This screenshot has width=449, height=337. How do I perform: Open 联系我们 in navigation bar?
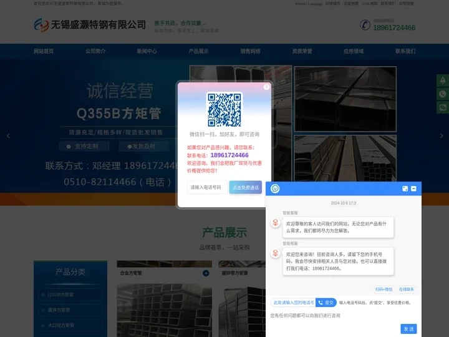click(x=405, y=51)
